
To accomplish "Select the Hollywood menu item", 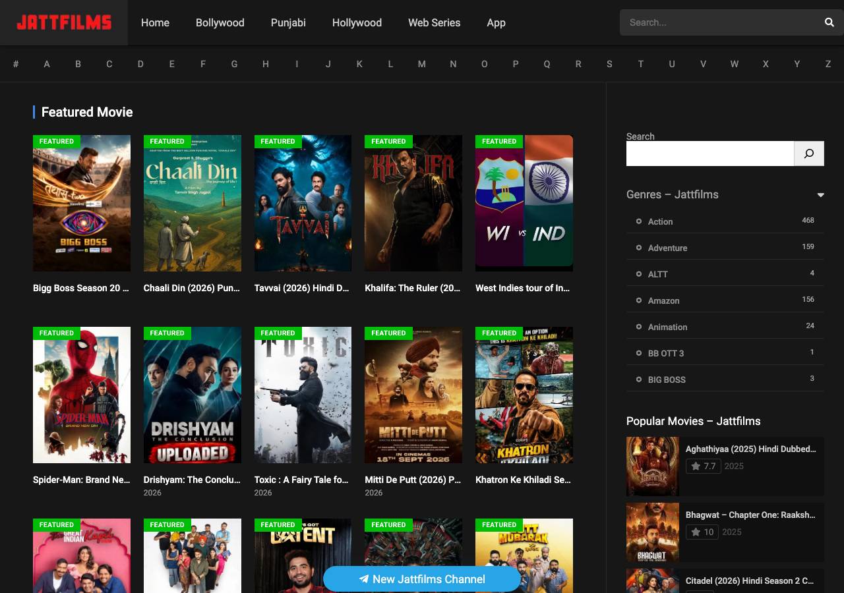I will (357, 22).
